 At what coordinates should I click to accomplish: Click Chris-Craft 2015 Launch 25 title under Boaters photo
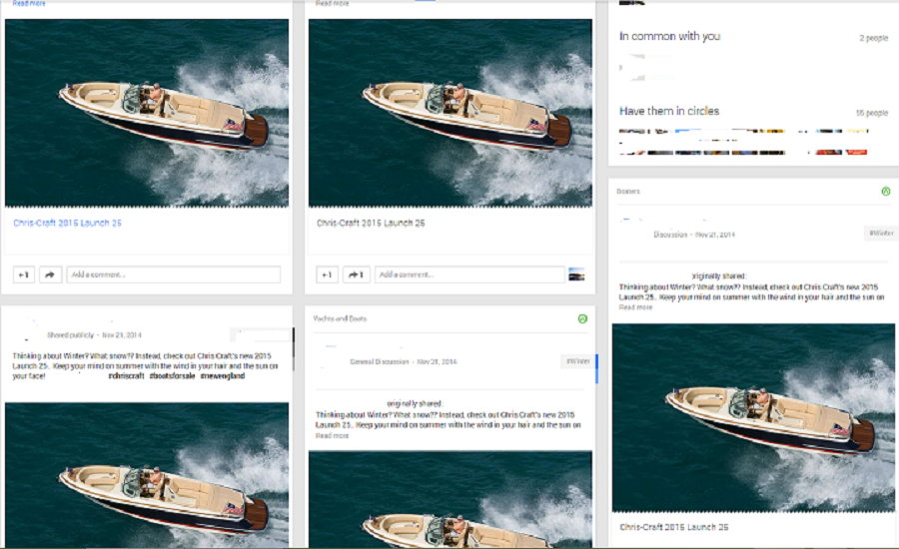(x=674, y=527)
